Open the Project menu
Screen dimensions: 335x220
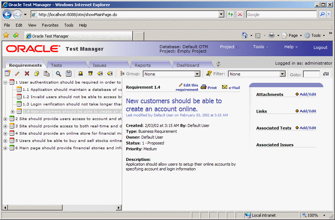coord(229,47)
